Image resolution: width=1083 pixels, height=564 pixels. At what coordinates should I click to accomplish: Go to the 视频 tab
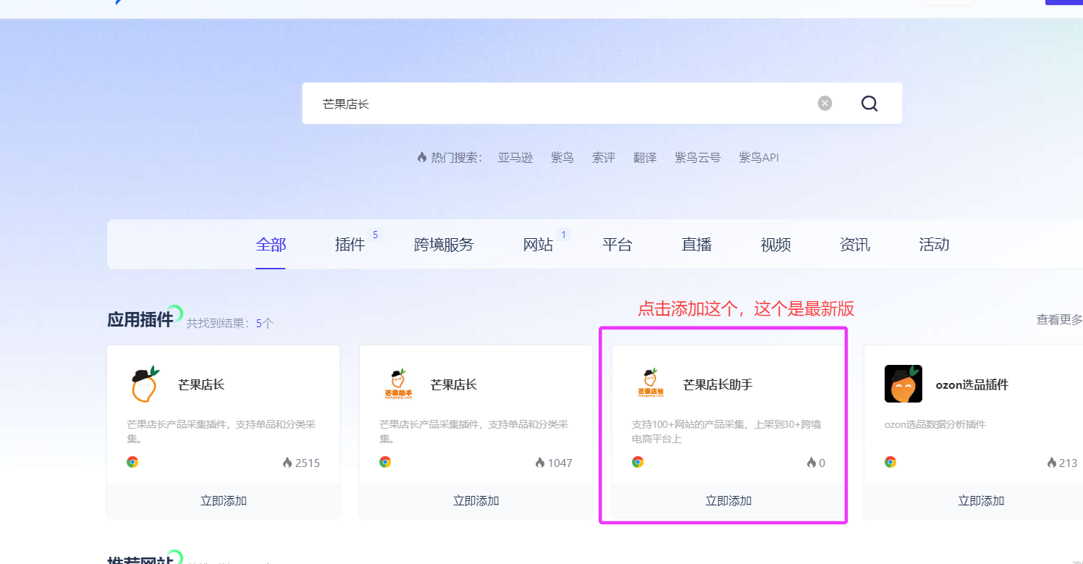tap(776, 245)
